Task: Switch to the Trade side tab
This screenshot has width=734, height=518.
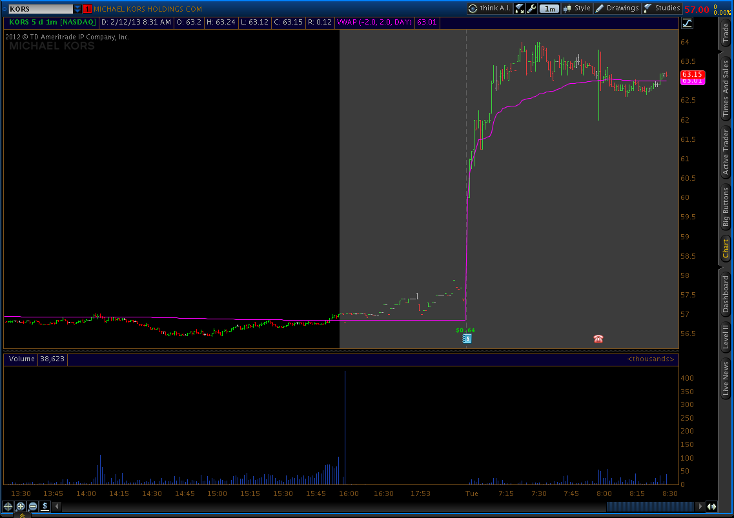Action: point(726,33)
